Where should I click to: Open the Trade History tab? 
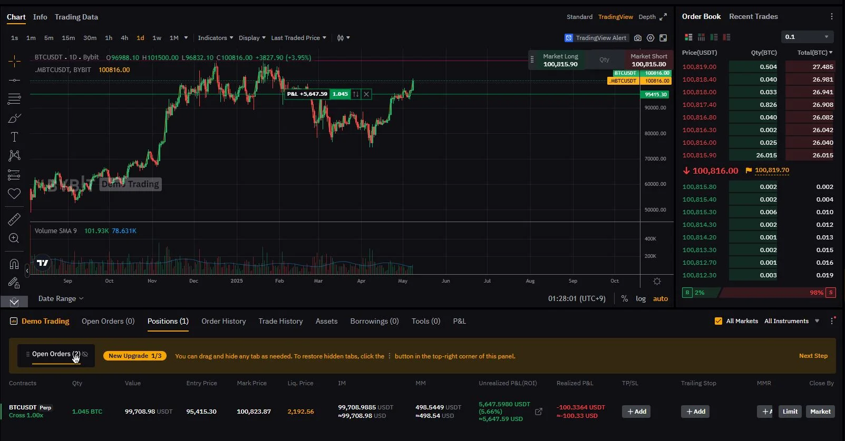click(x=280, y=321)
